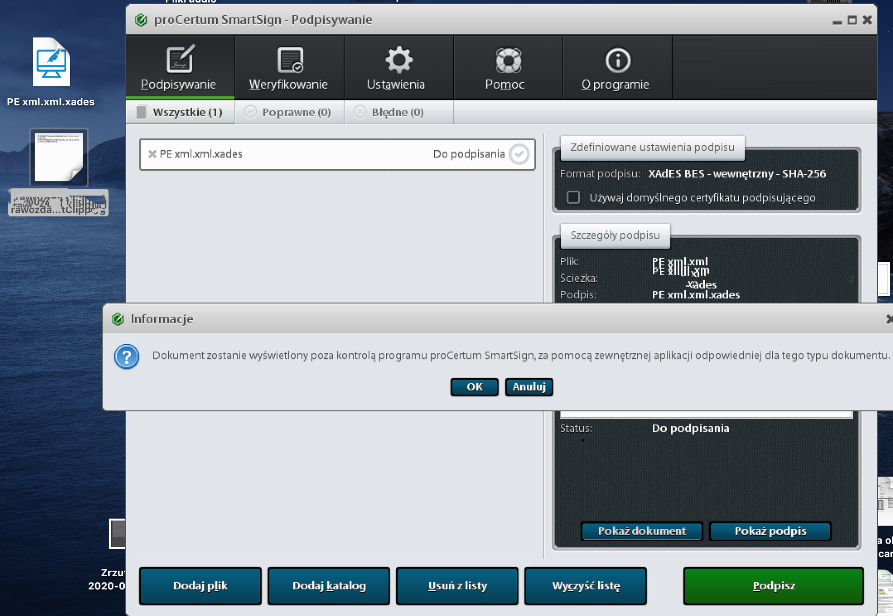Confirm the Informacje dialog with OK
Image resolution: width=893 pixels, height=616 pixels.
(x=474, y=387)
